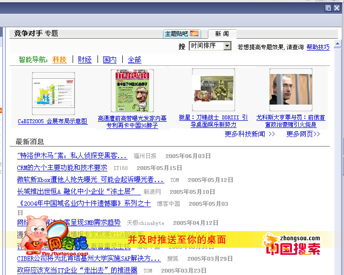The width and height of the screenshot is (344, 275).
Task: Click the restore window icon in title bar
Action: point(328,8)
